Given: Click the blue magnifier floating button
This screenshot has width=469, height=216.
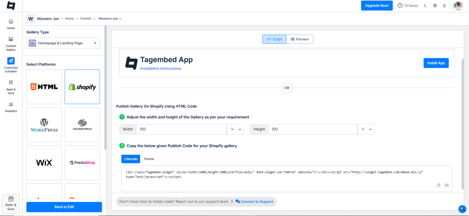Looking at the screenshot, I should coord(463,209).
